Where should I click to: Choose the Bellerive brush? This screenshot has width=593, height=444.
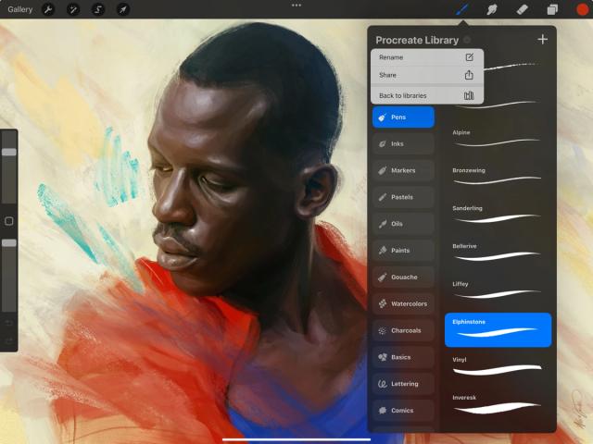498,253
